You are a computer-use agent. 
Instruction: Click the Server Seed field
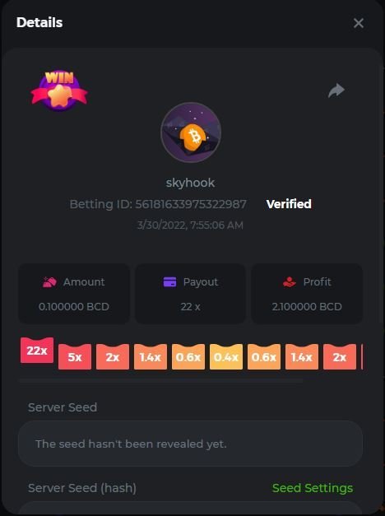pyautogui.click(x=191, y=444)
